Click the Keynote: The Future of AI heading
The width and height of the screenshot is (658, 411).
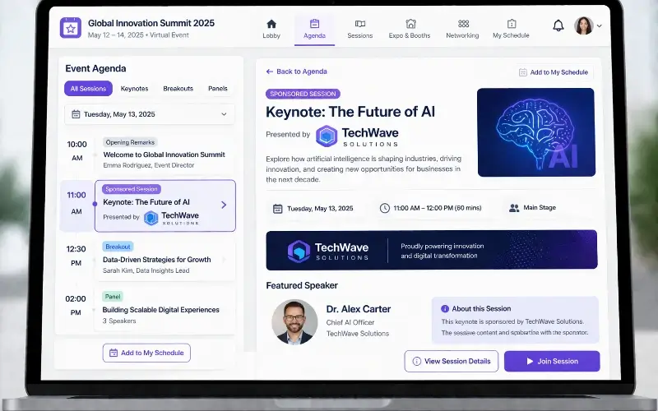[350, 112]
